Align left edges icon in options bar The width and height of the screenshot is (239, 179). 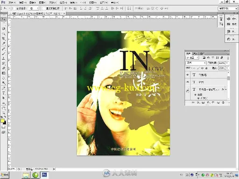(81, 8)
